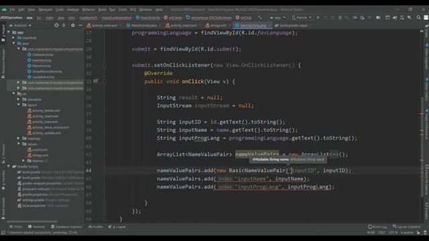Image resolution: width=429 pixels, height=241 pixels.
Task: Open Search Everywhere magnifier icon
Action: click(418, 17)
